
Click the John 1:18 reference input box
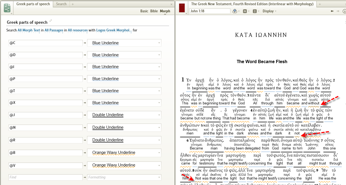210,11
